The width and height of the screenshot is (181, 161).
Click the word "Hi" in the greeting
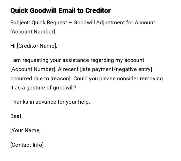13,46
